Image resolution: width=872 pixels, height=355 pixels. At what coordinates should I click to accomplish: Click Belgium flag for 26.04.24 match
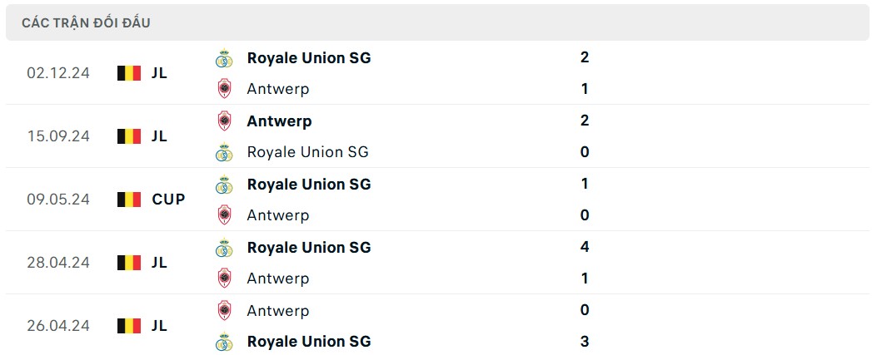click(128, 326)
